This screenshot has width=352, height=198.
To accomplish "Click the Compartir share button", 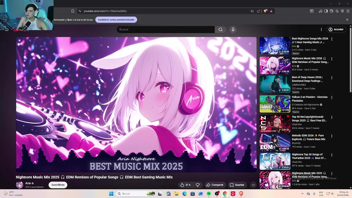I will [x=215, y=185].
